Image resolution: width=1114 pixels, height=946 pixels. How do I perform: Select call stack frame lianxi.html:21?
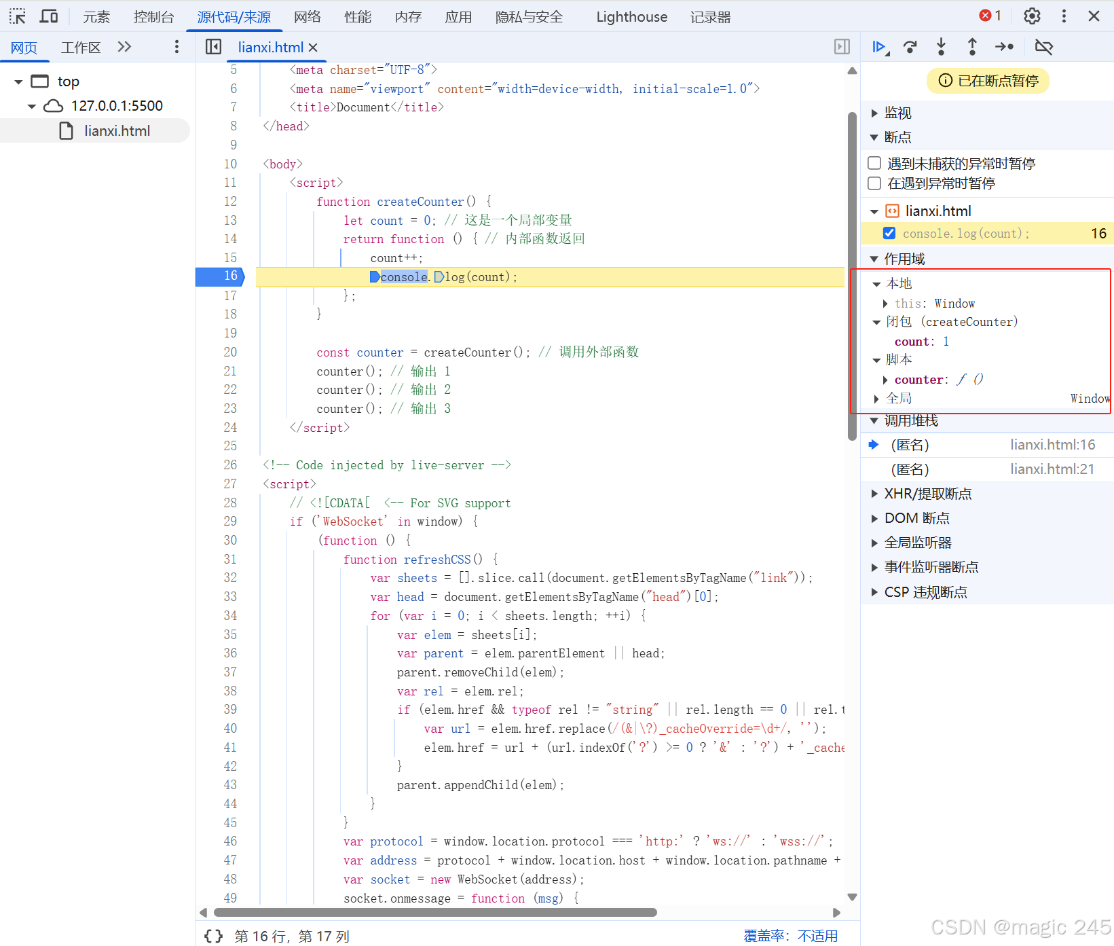pos(988,469)
